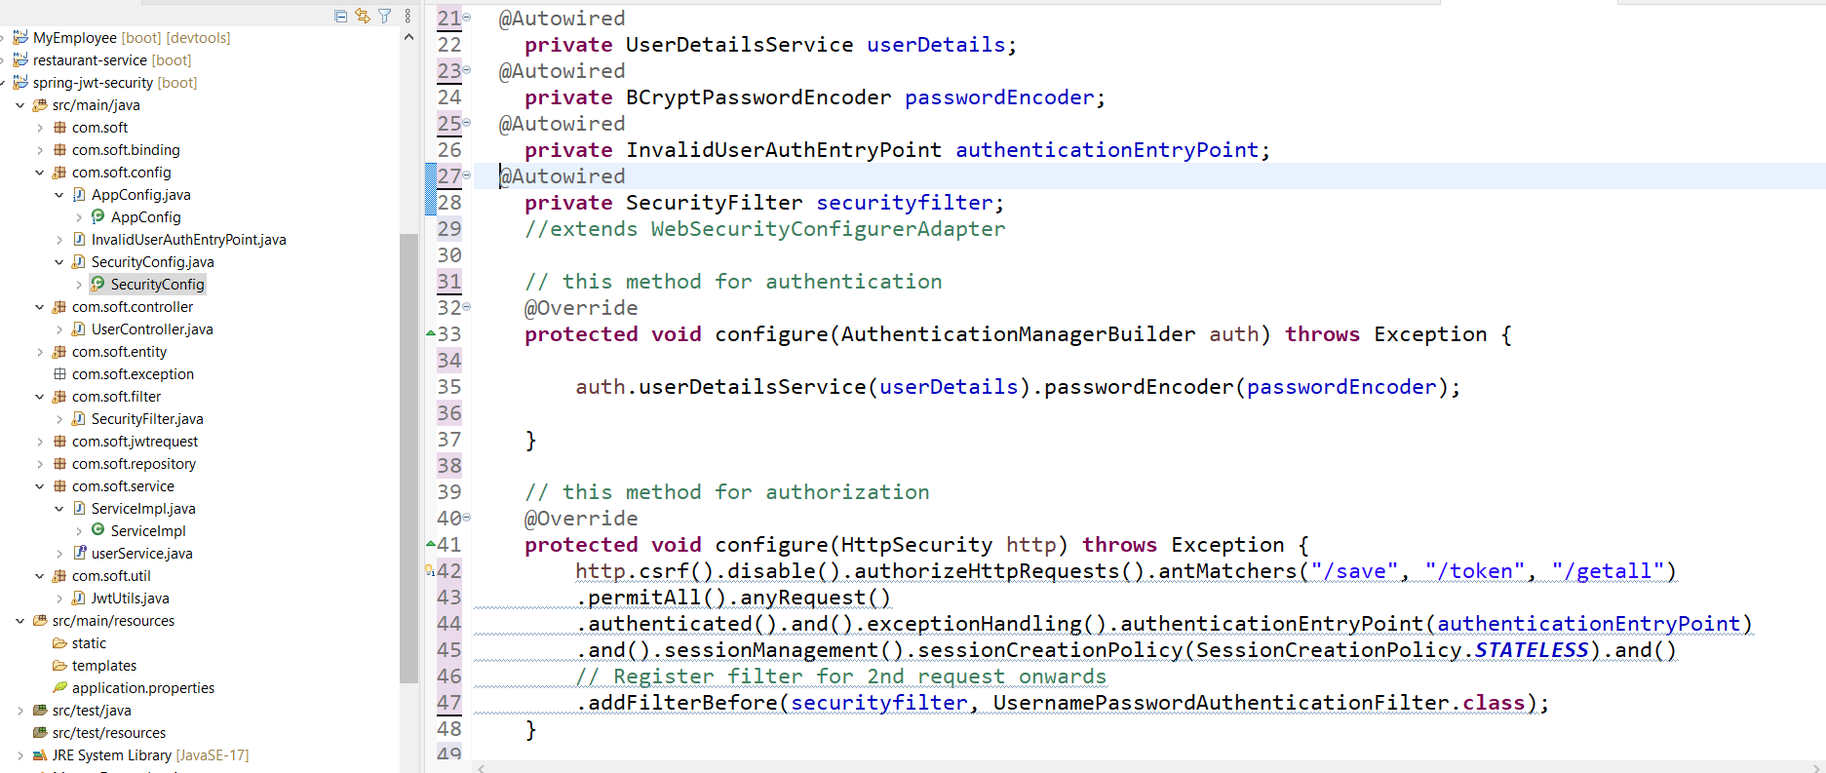The image size is (1826, 773).
Task: Select the SecurityConfig class icon in tree
Action: 97,284
